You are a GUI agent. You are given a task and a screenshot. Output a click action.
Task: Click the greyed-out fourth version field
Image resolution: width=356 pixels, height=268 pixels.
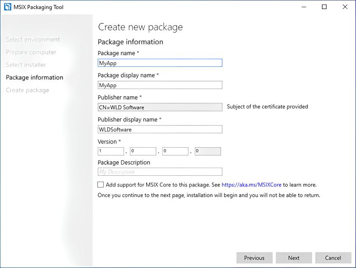click(208, 151)
